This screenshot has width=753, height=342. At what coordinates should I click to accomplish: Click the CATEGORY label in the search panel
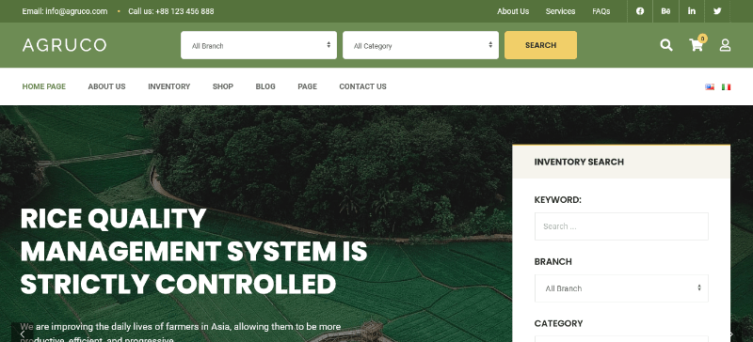[558, 323]
